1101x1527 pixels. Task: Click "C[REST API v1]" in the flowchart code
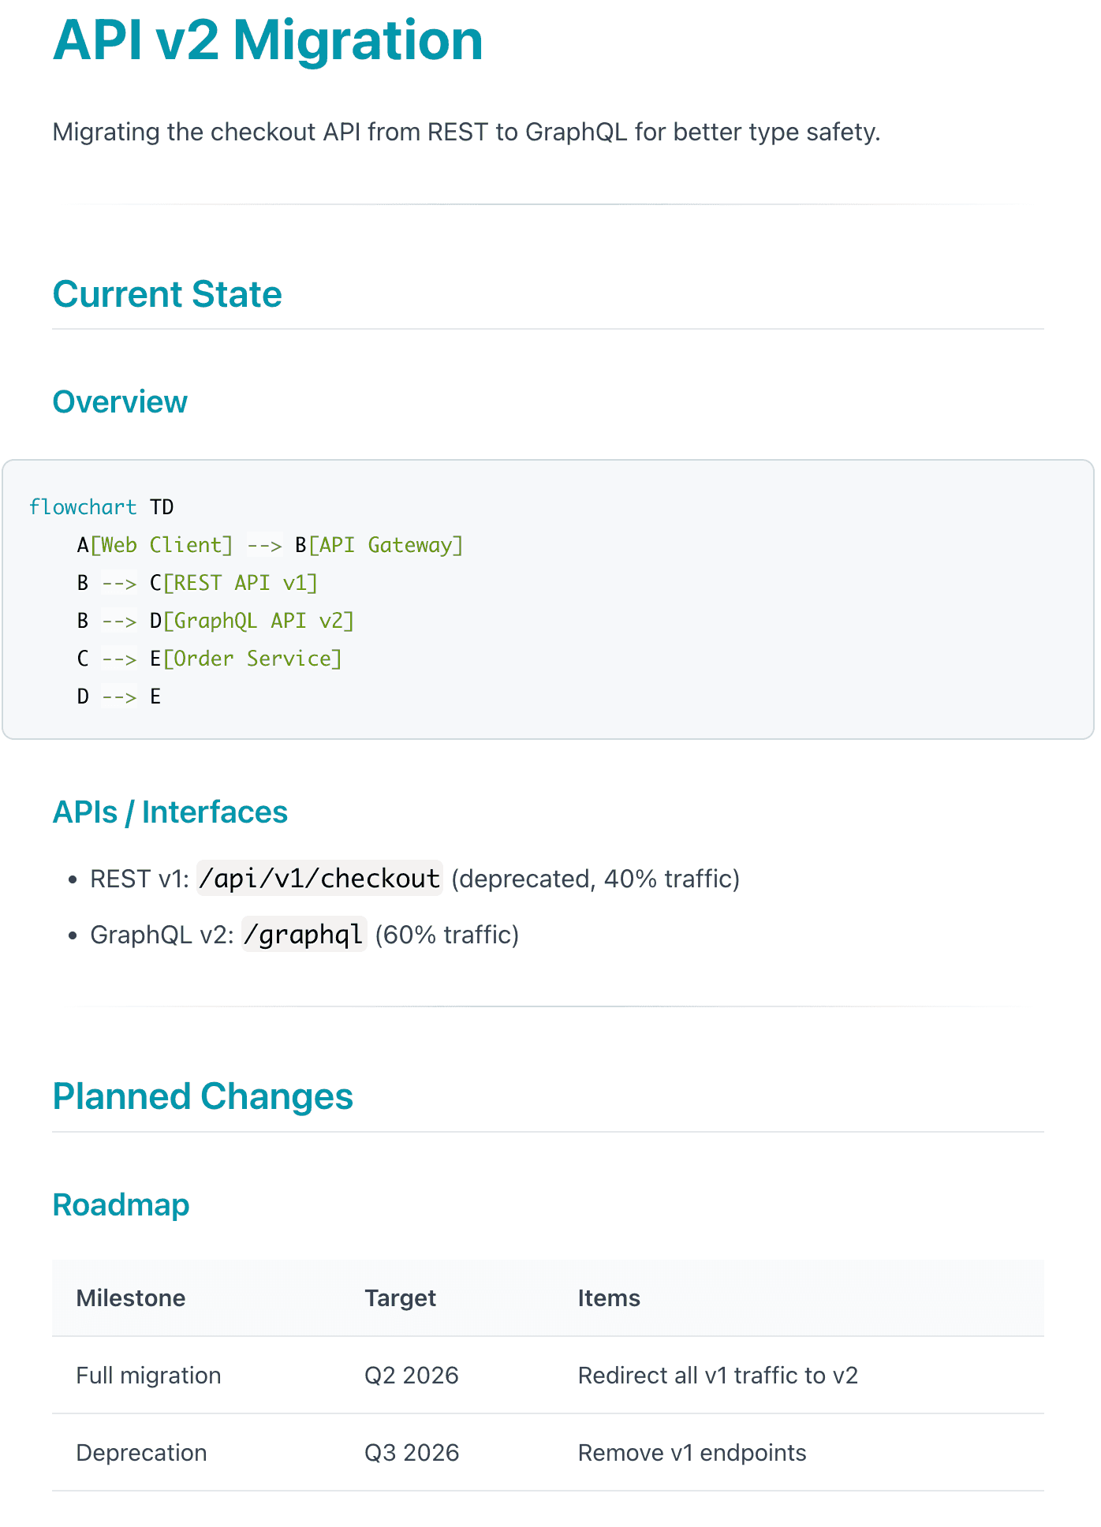(233, 583)
